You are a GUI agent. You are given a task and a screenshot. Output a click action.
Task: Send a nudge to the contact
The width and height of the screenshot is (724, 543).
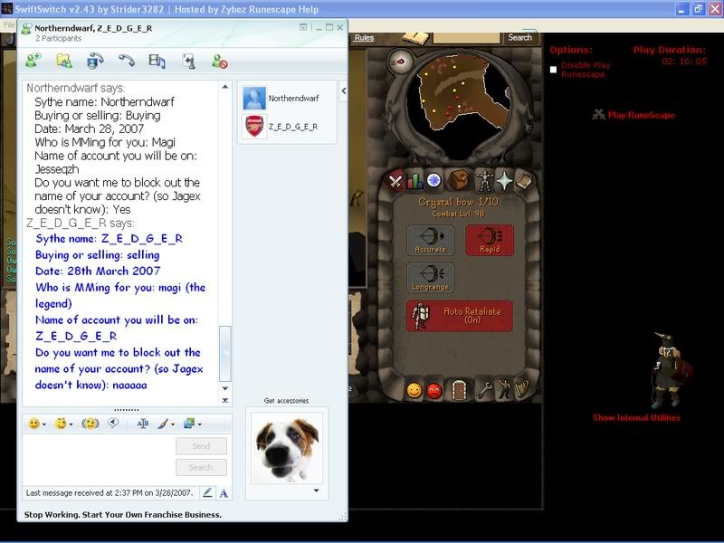(x=90, y=424)
